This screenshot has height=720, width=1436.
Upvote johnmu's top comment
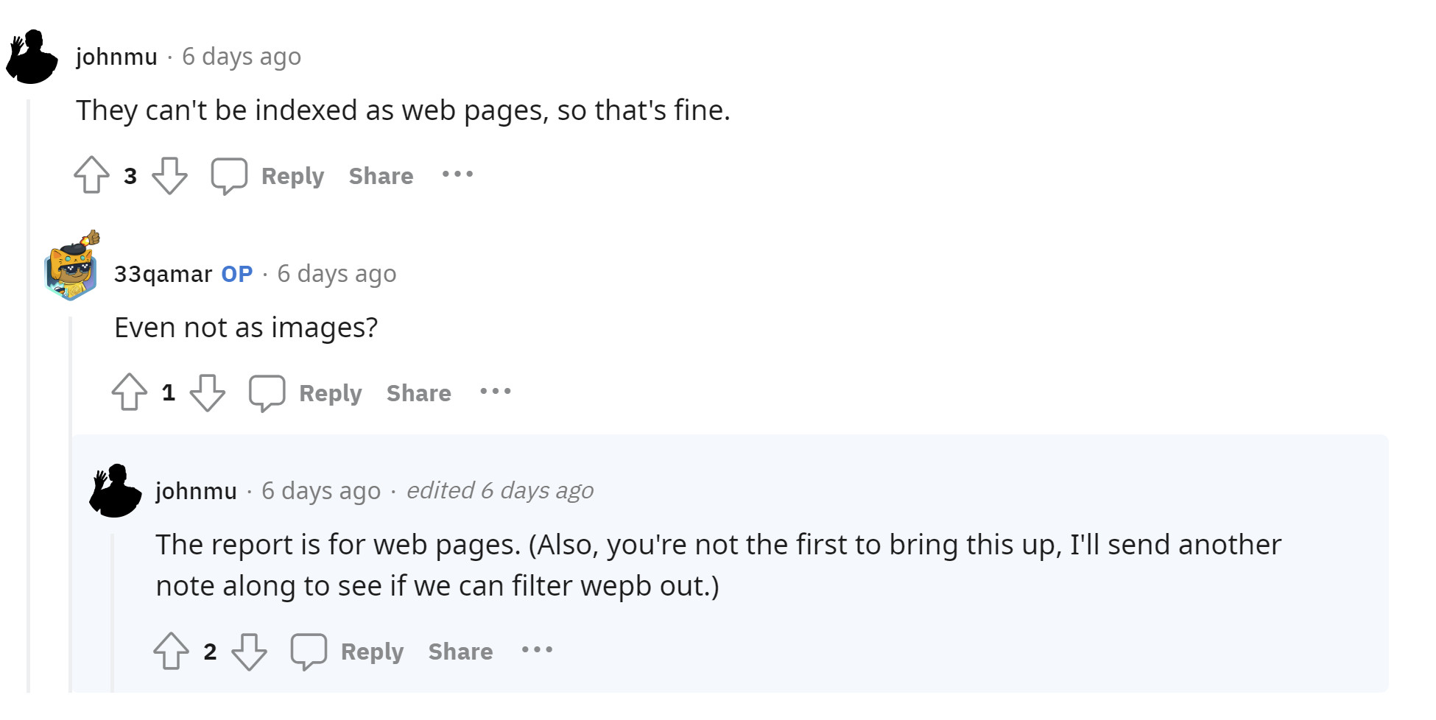pos(91,175)
